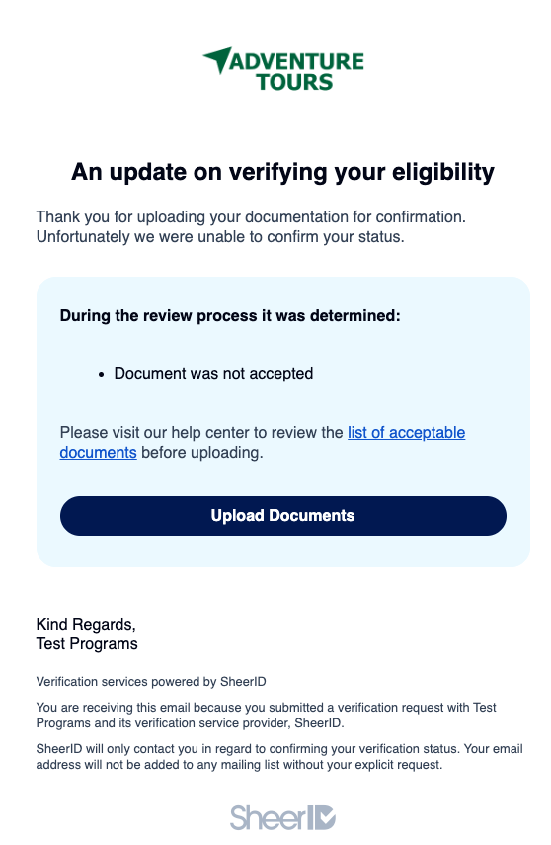Click the 'Document was not accepted' bullet item

[213, 373]
